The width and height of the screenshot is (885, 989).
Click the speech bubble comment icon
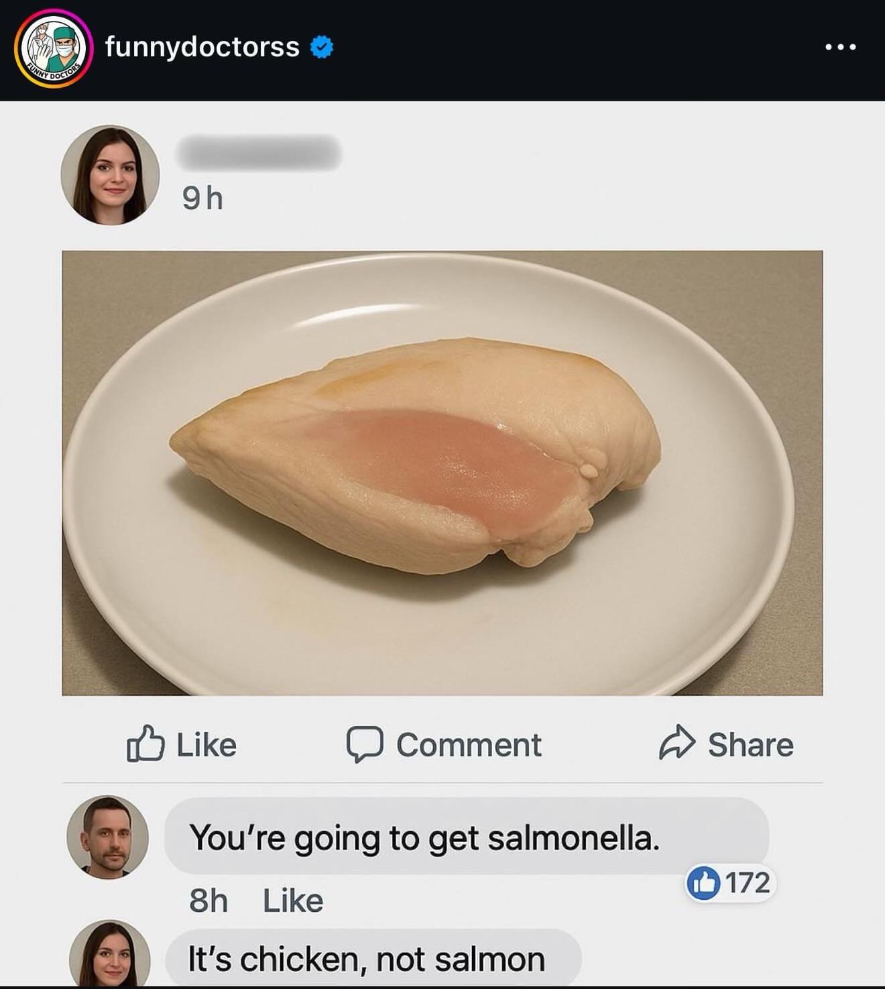point(365,744)
